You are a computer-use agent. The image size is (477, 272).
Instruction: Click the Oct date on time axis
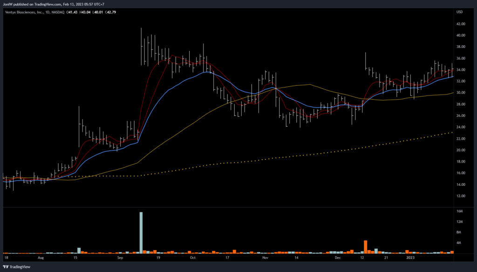tap(193, 257)
